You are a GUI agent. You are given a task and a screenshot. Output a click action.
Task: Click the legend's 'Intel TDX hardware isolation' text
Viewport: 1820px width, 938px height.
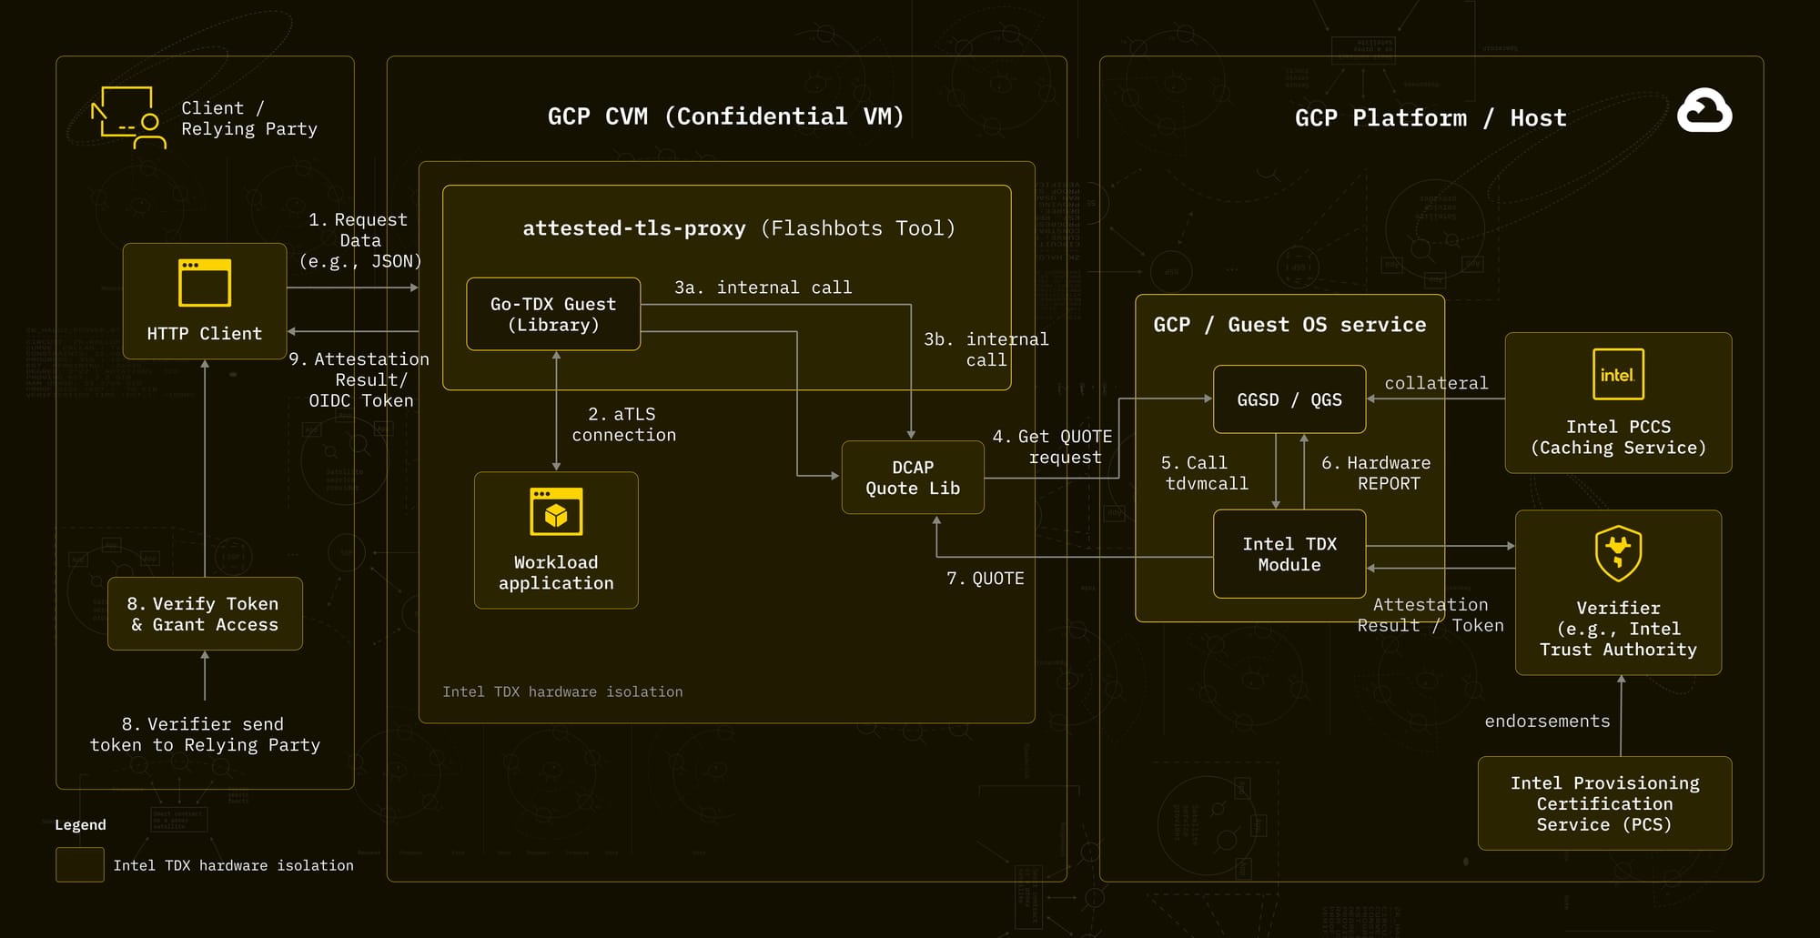[x=233, y=865]
